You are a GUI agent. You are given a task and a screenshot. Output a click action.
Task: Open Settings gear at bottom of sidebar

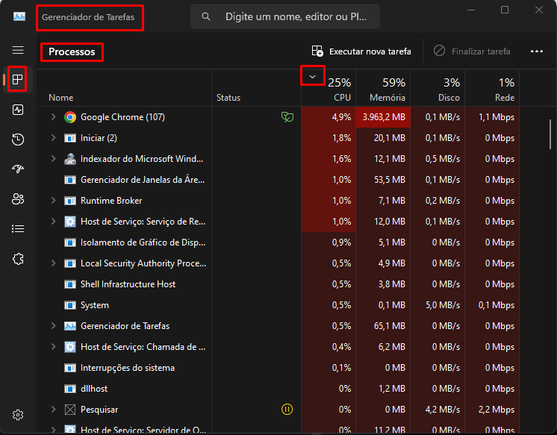pos(18,415)
